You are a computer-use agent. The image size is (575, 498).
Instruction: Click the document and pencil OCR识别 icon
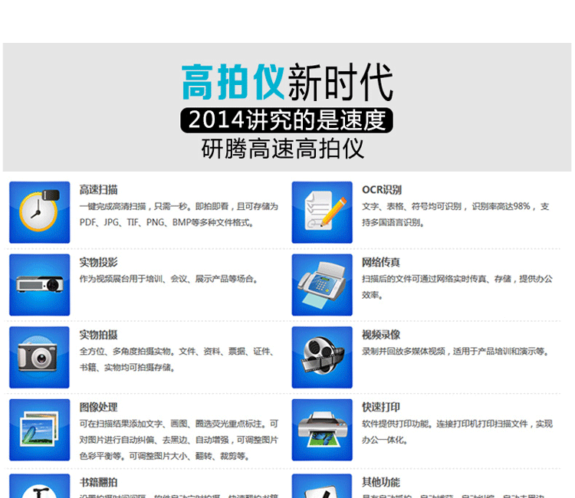pyautogui.click(x=322, y=212)
